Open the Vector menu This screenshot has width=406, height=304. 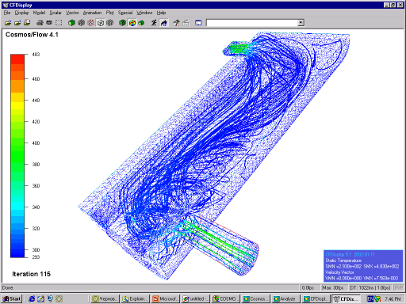(72, 13)
